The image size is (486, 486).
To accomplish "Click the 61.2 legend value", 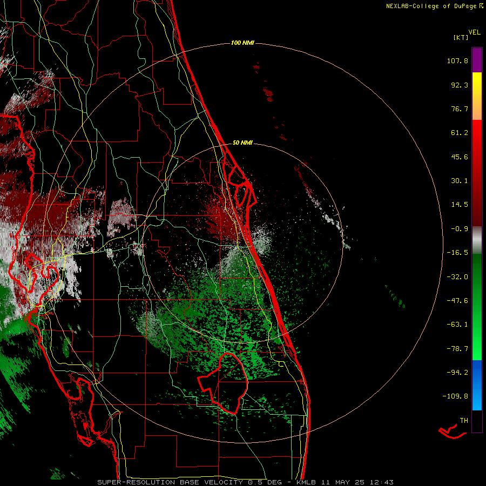I will point(460,133).
